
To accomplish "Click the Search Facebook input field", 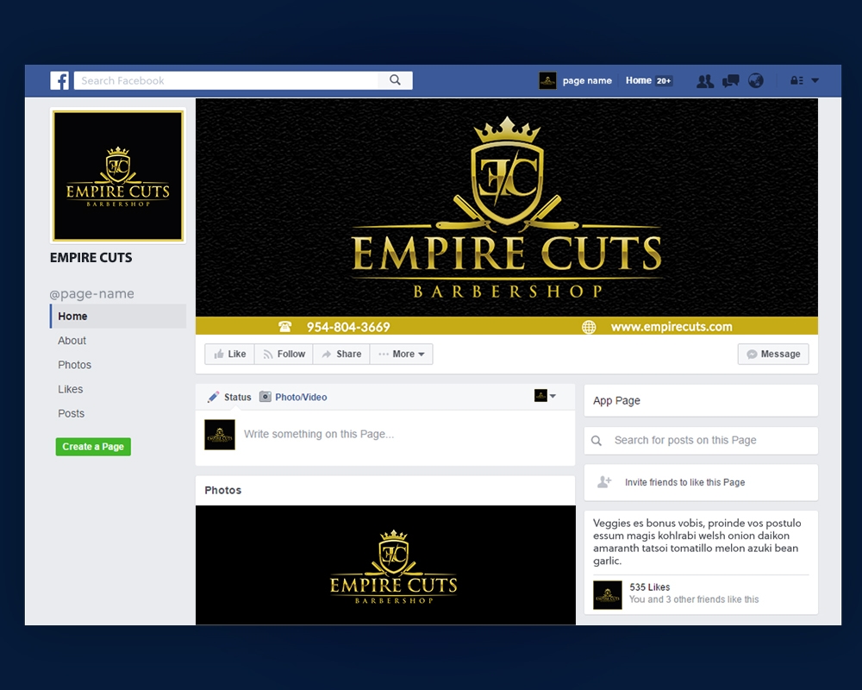I will (226, 81).
